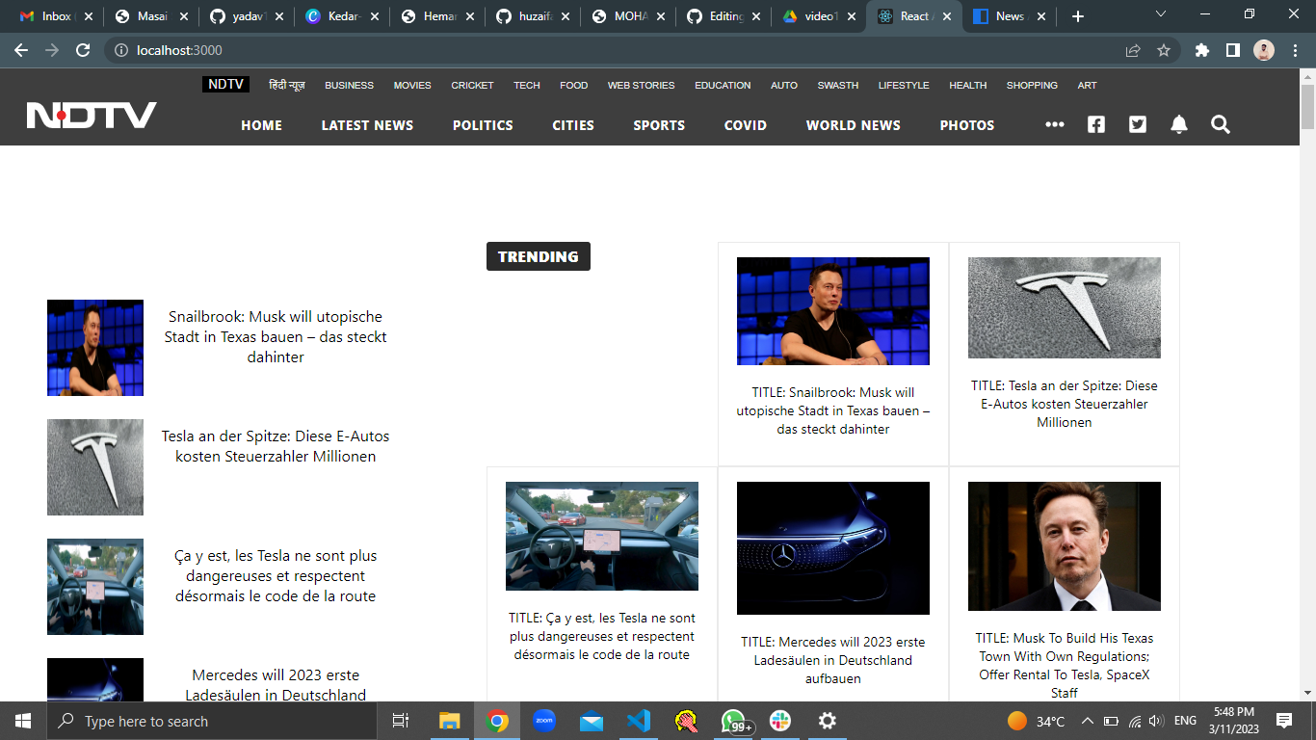This screenshot has width=1316, height=740.
Task: Click the WEB STORIES link
Action: (641, 85)
